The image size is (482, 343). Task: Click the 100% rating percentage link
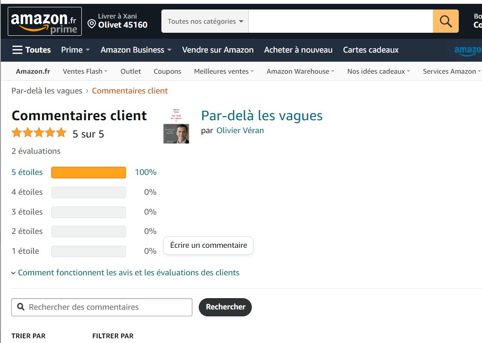pos(146,172)
